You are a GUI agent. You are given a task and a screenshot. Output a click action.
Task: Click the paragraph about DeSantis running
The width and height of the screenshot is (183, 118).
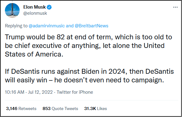[x=89, y=76]
